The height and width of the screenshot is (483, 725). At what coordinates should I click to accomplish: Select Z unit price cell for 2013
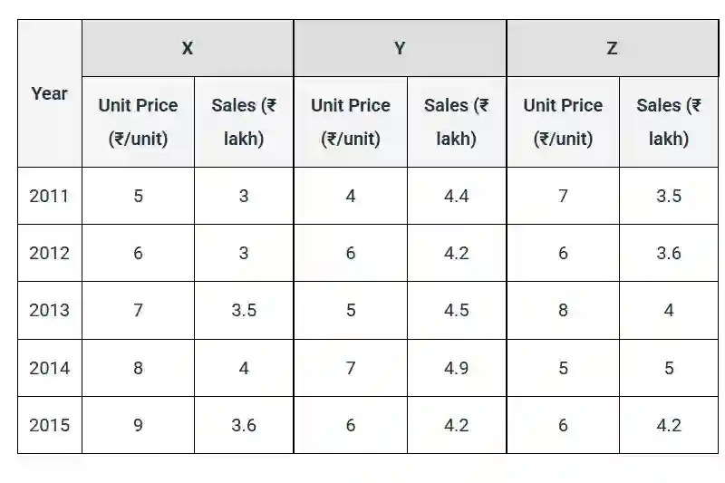tap(563, 310)
